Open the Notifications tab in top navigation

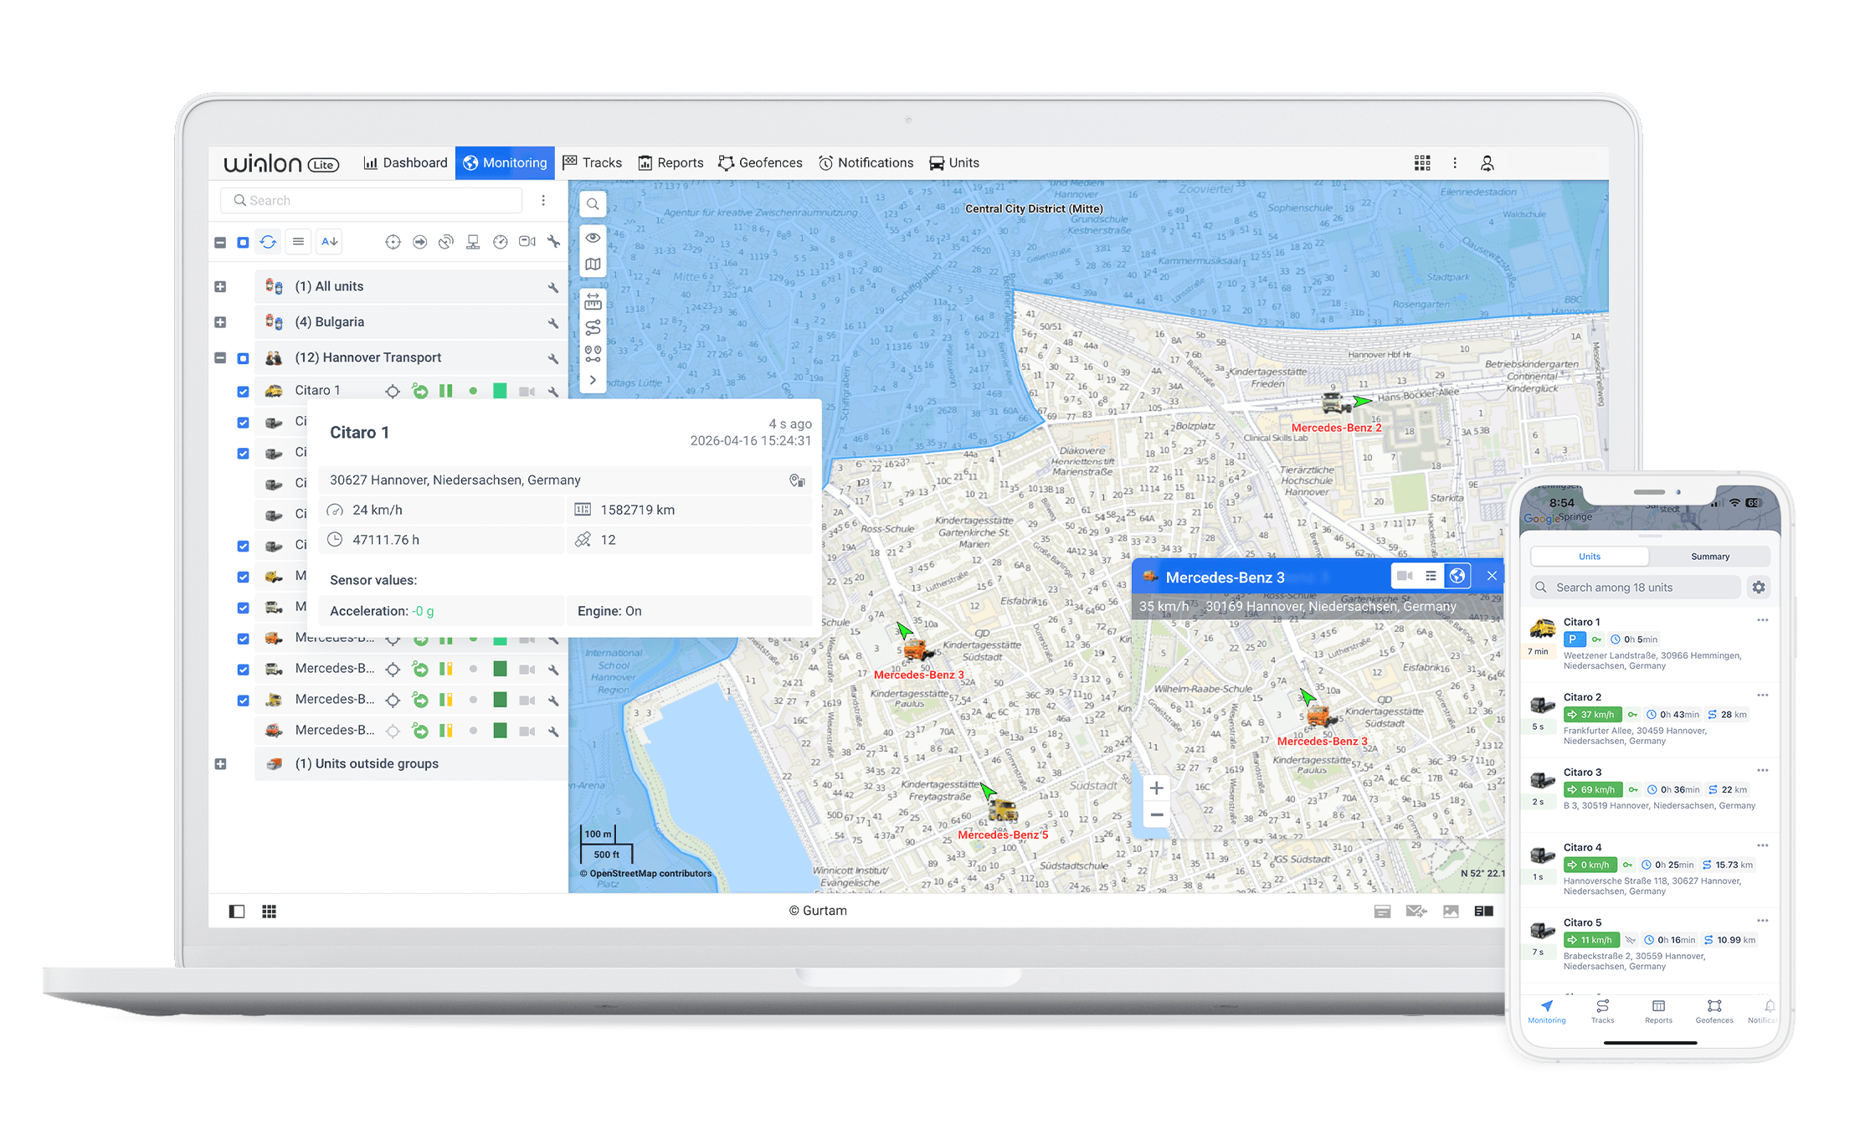866,163
